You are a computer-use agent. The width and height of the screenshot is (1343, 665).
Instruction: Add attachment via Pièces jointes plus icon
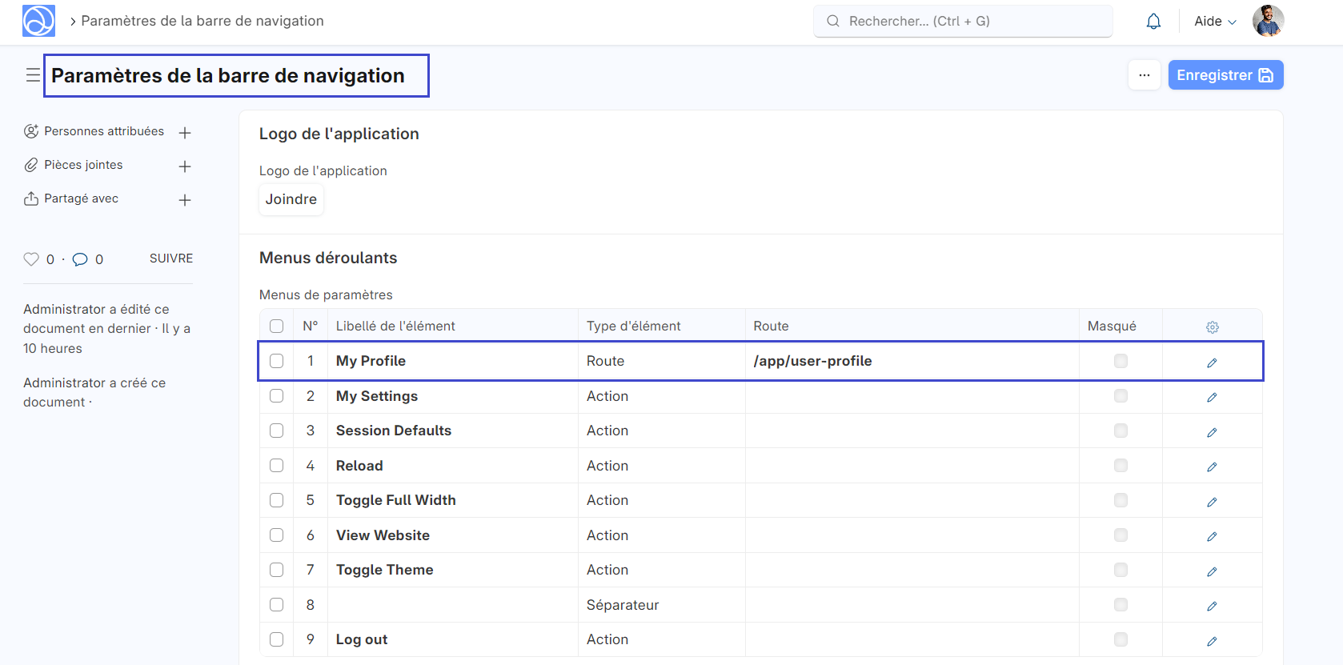(185, 166)
